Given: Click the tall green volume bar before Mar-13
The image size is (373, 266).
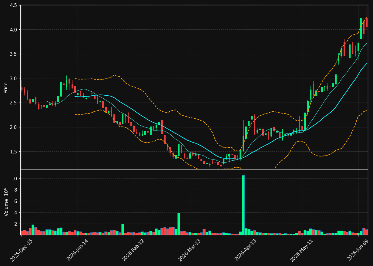Looking at the screenshot, I should tap(179, 224).
